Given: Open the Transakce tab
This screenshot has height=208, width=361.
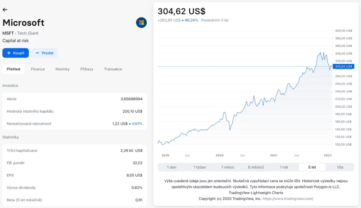Looking at the screenshot, I should (x=113, y=69).
